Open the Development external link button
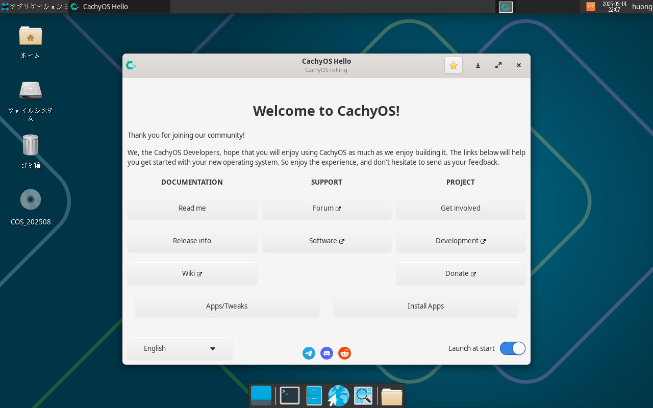653x408 pixels. pos(461,241)
